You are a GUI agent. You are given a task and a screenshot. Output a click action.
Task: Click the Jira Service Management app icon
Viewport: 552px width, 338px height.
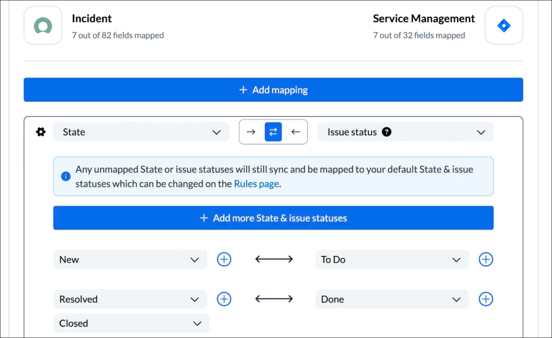click(504, 25)
